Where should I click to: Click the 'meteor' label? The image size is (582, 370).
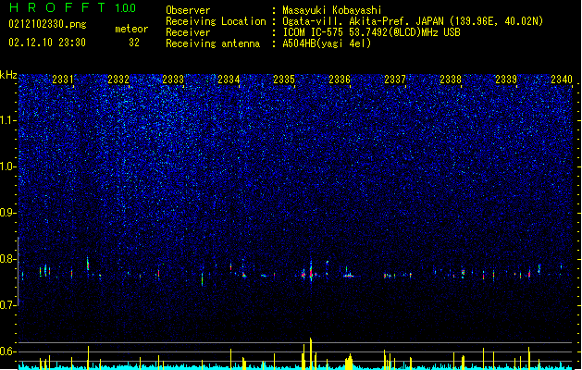tap(131, 29)
